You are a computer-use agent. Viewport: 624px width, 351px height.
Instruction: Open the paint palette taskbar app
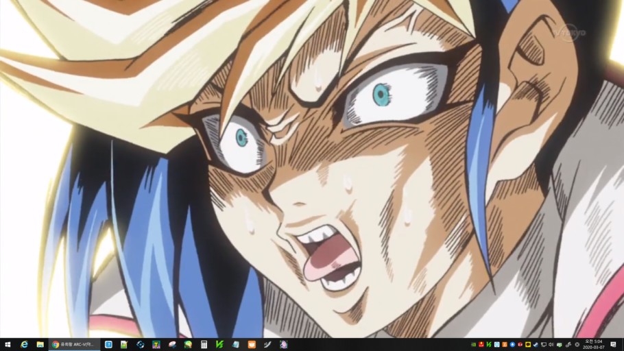click(172, 345)
